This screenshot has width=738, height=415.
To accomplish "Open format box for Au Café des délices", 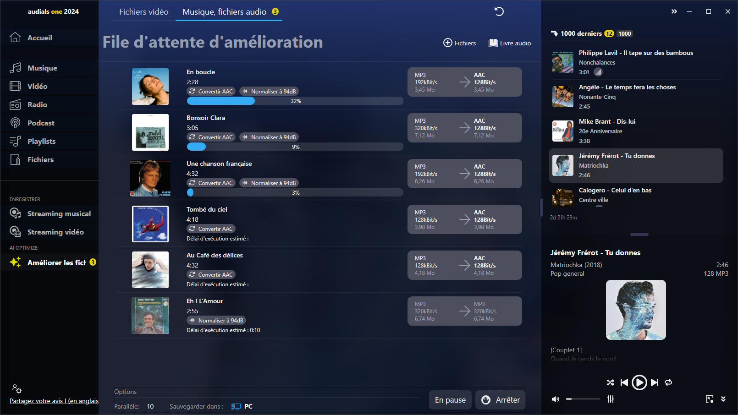I will (465, 265).
